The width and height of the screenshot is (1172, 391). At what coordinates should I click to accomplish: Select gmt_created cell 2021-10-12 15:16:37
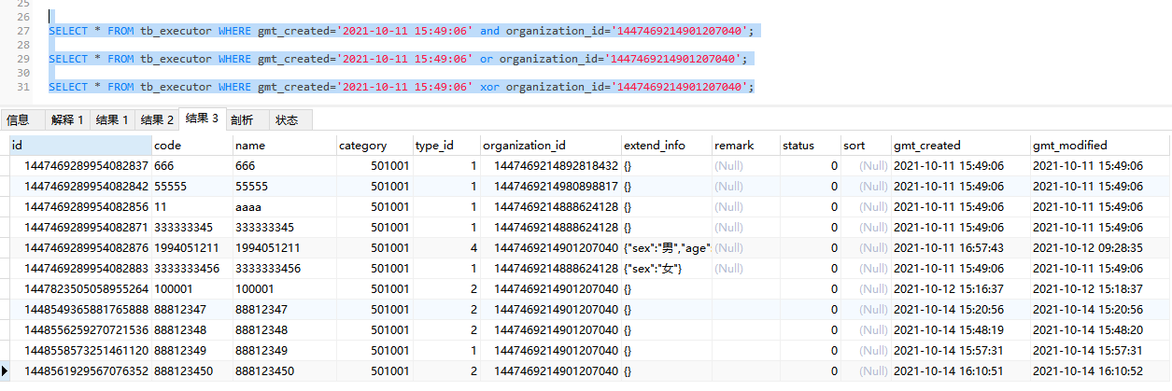[960, 288]
